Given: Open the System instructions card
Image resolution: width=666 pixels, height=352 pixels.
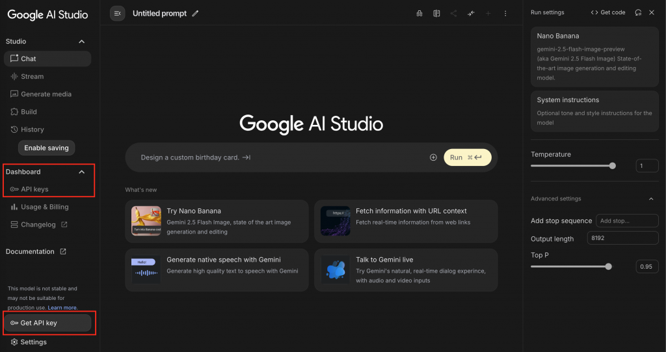Looking at the screenshot, I should click(x=594, y=111).
